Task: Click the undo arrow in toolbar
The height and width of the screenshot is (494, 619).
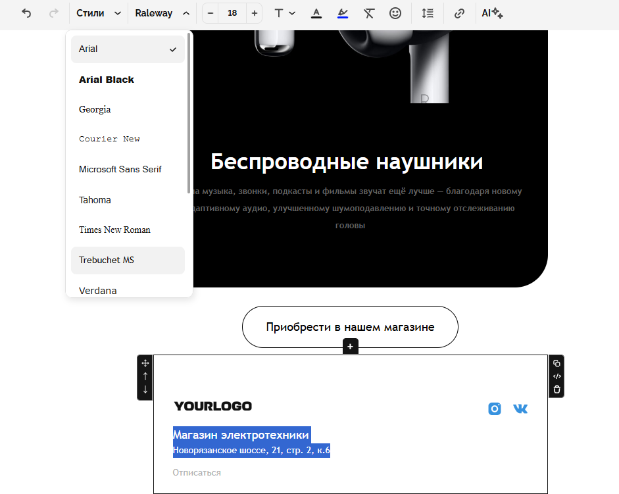Action: click(26, 13)
